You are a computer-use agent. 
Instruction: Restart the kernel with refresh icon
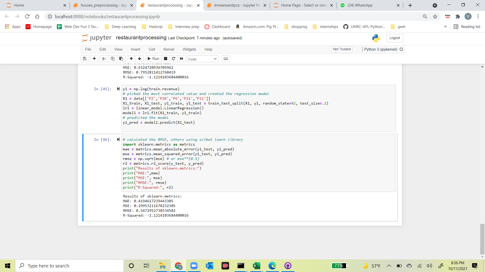click(x=174, y=59)
